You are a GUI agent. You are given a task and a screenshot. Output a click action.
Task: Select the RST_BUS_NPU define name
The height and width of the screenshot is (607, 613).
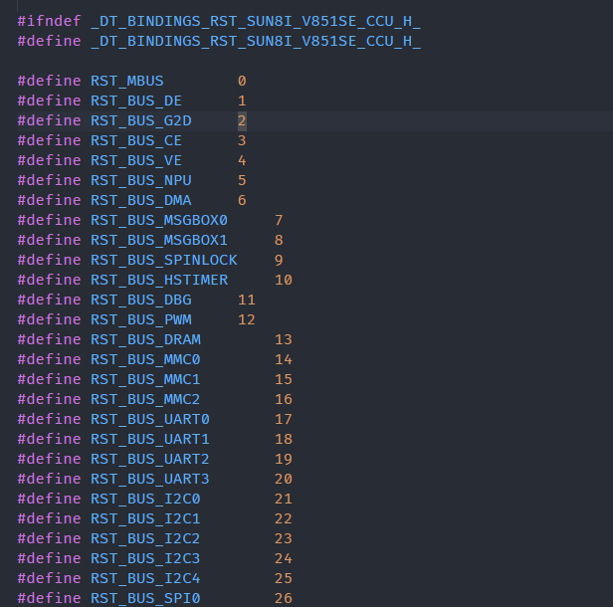tap(141, 180)
